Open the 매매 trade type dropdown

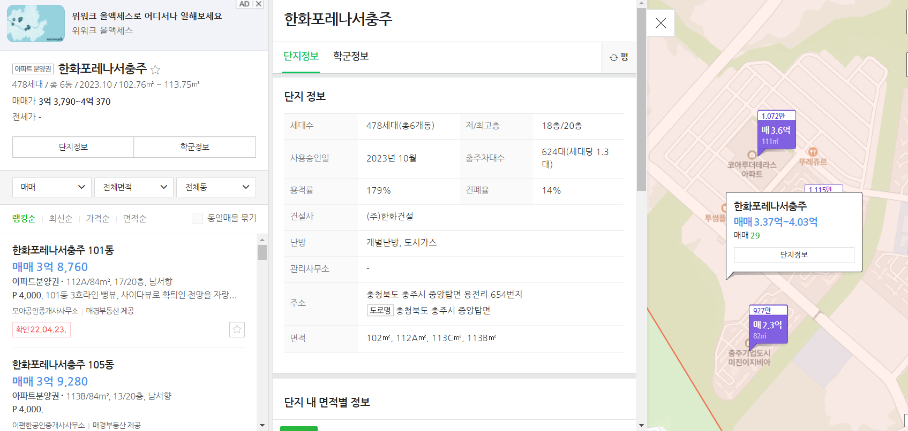(x=52, y=187)
